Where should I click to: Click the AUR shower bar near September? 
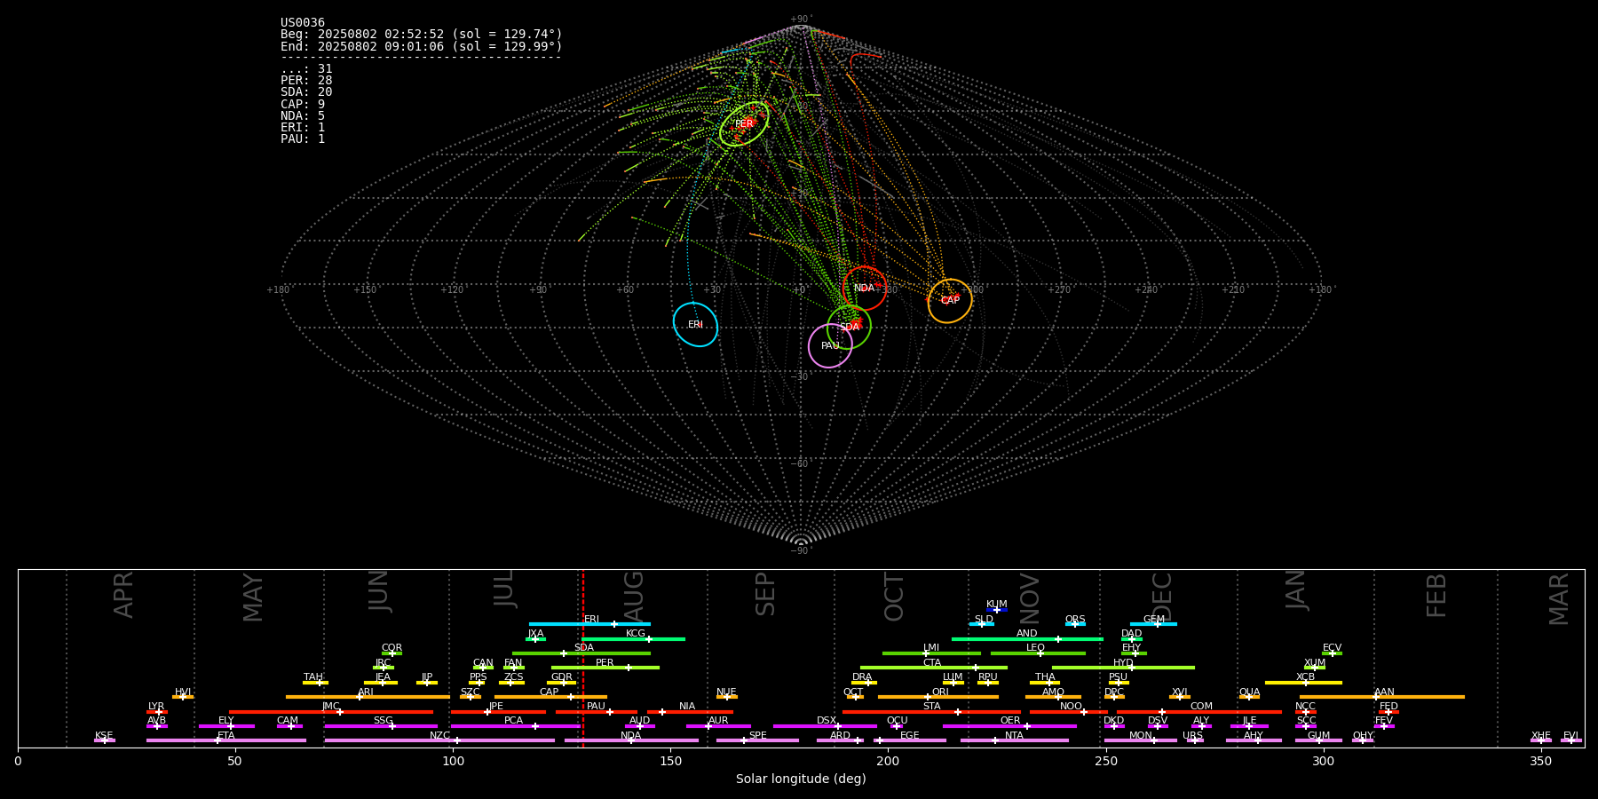718,726
